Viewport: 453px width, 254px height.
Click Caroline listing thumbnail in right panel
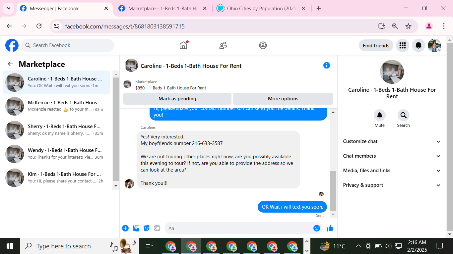pos(392,72)
